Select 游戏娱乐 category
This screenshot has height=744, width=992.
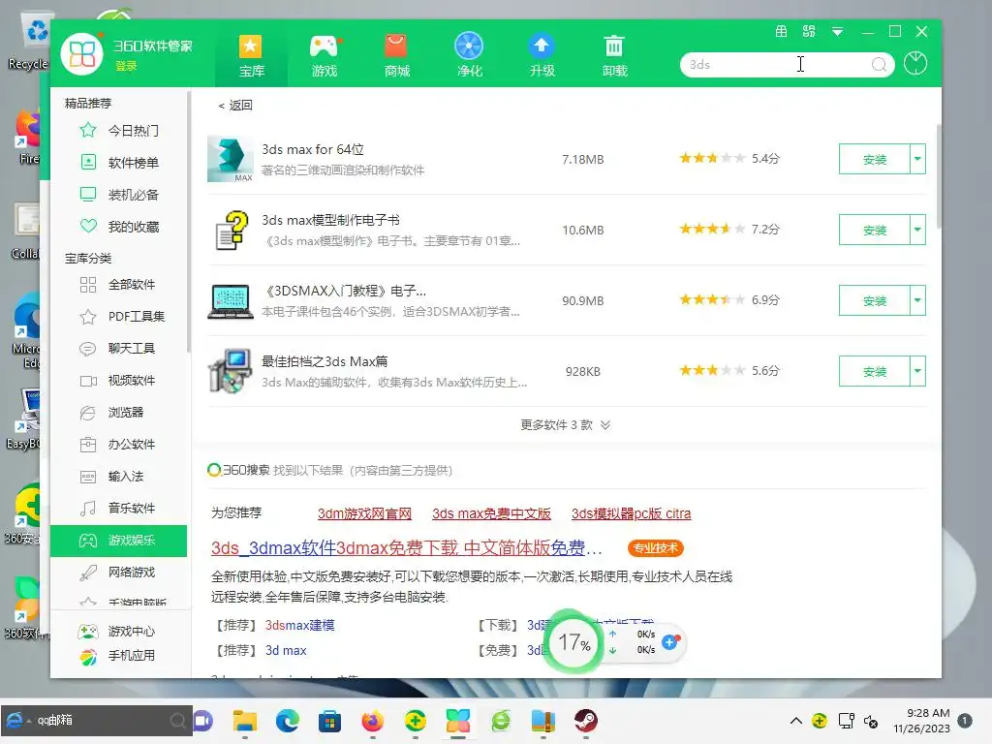pos(119,541)
